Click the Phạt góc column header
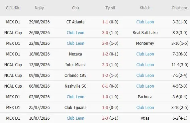Image resolution: width=190 pixels, height=123 pixels. 180,8
